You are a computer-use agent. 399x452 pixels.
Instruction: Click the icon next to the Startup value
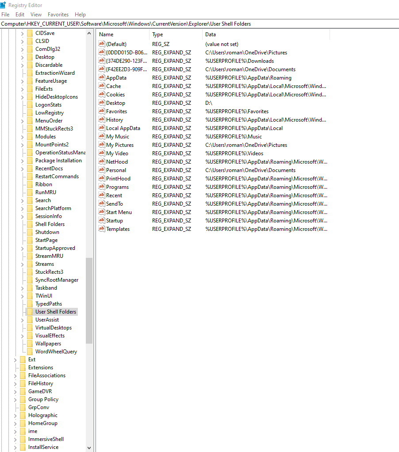pos(101,220)
